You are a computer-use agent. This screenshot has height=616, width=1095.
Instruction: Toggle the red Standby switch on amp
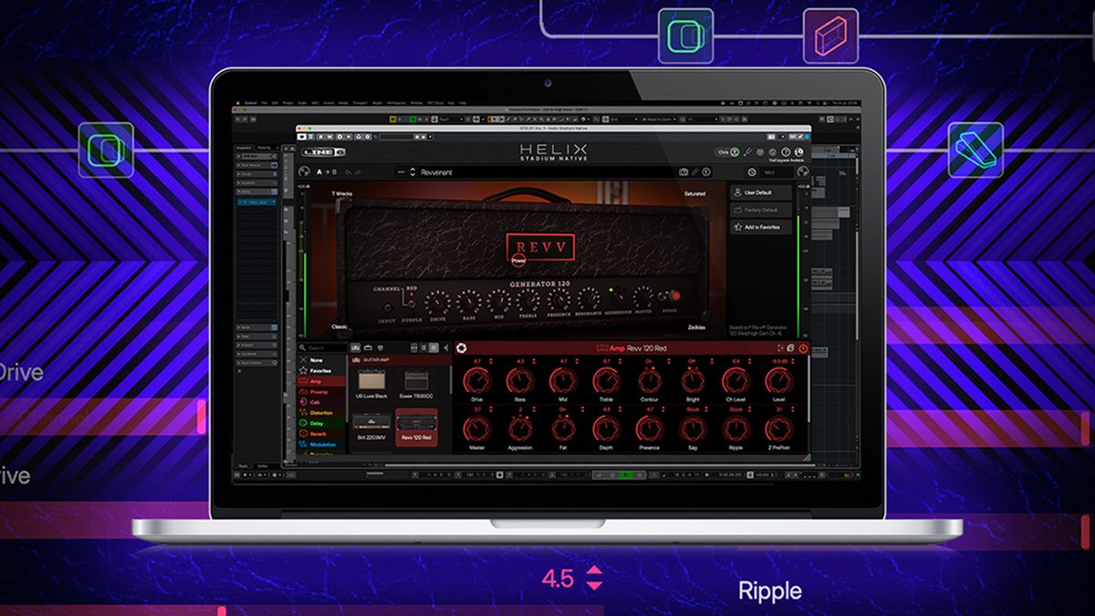pyautogui.click(x=673, y=298)
